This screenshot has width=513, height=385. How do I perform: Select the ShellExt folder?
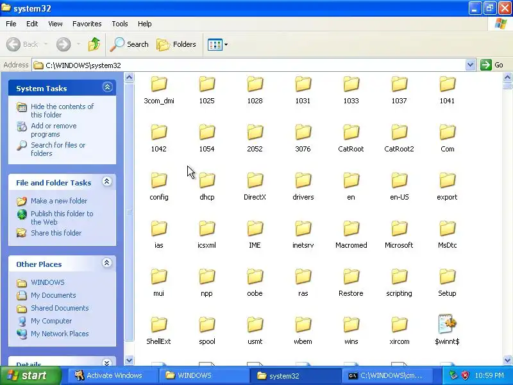(159, 331)
